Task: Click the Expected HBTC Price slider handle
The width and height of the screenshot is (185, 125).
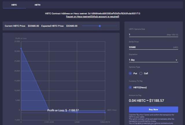Action: [x=100, y=26]
